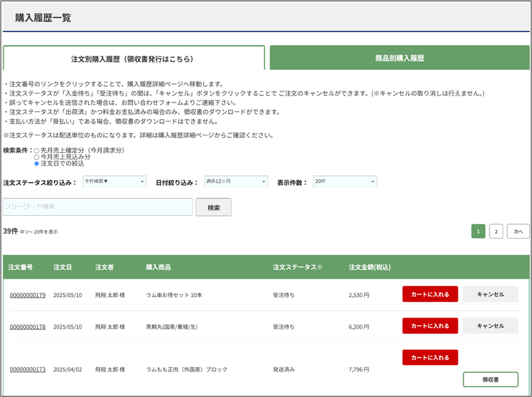Expand the 日付絞り込み dropdown
The width and height of the screenshot is (532, 397).
click(x=236, y=182)
